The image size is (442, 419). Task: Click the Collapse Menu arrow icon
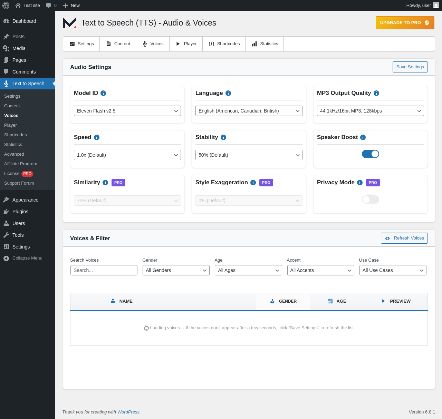pyautogui.click(x=6, y=258)
